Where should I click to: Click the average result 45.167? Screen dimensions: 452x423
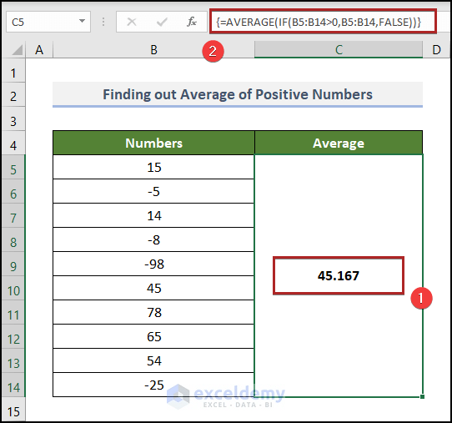[339, 275]
